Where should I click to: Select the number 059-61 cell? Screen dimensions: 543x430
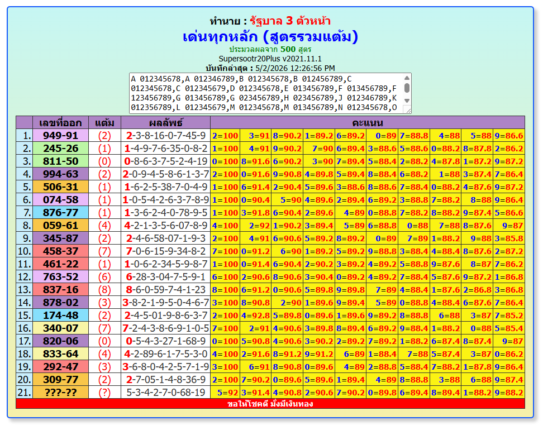coord(60,226)
